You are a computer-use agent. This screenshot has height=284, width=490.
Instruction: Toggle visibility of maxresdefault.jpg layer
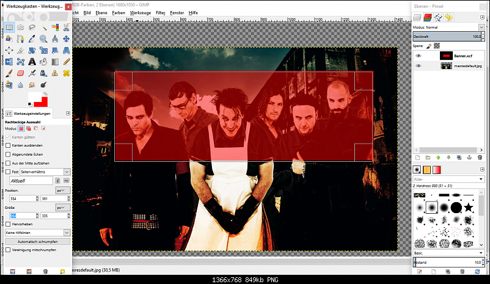[x=418, y=66]
